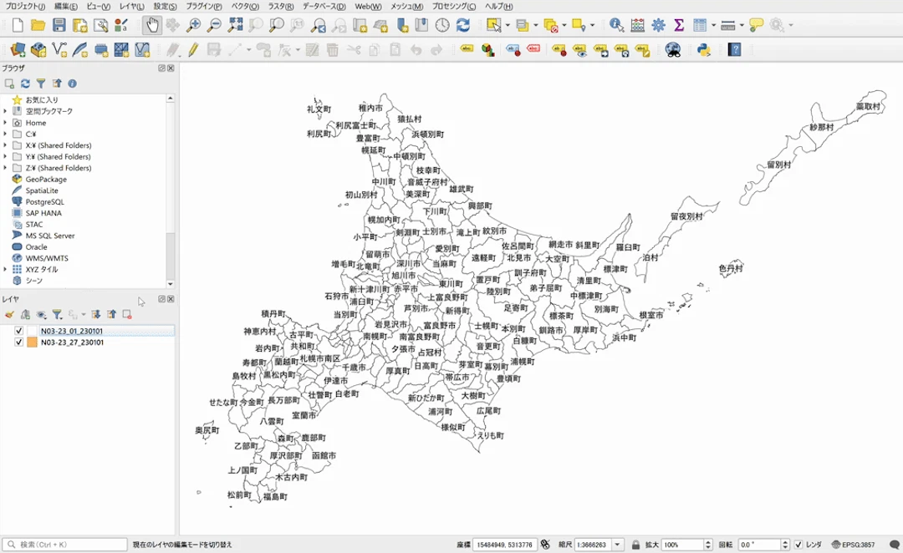The height and width of the screenshot is (553, 903).
Task: Click the info icon in Browser panel toolbar
Action: coord(72,84)
